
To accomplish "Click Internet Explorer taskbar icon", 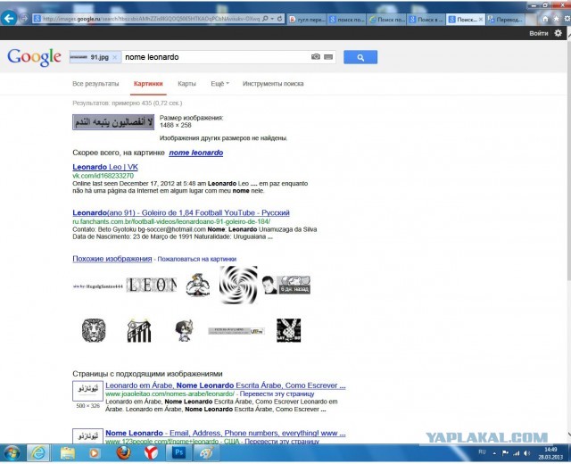I will tap(38, 453).
